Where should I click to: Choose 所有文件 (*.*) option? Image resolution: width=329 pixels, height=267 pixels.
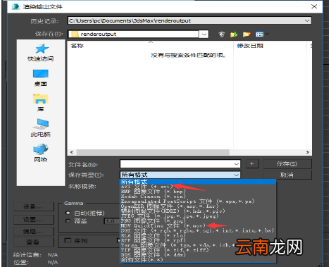(x=198, y=260)
